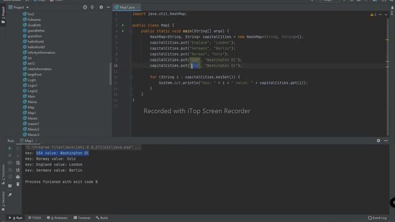Click the import java.util.HashMap line
Image resolution: width=395 pixels, height=222 pixels.
(160, 14)
